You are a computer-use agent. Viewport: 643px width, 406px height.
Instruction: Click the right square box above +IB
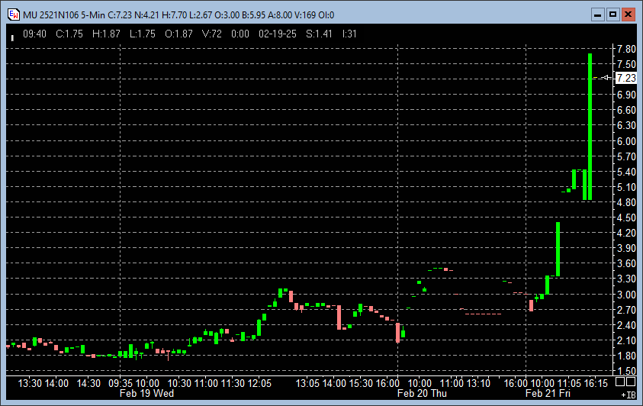coord(631,382)
